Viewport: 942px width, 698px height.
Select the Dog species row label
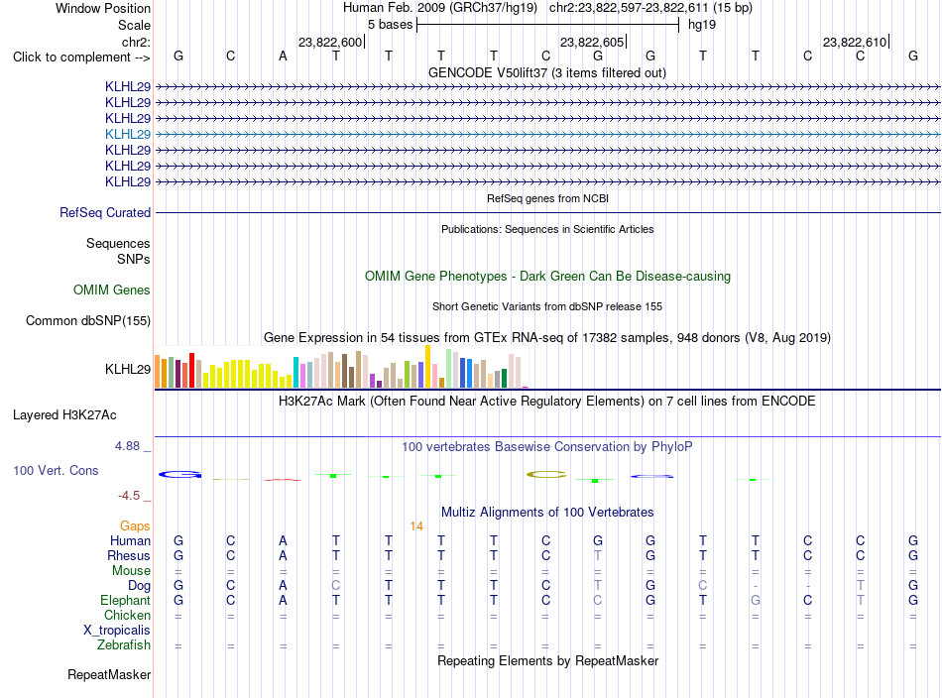click(x=139, y=586)
